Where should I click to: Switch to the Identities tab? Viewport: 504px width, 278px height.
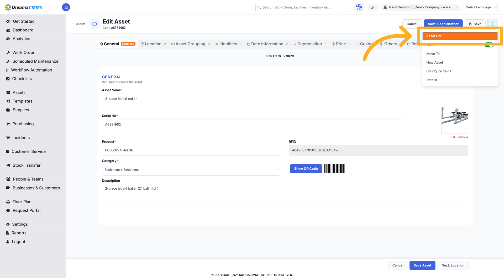pos(228,44)
